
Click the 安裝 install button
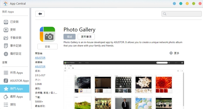pos(47,47)
